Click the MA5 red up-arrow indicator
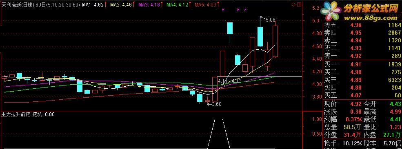This screenshot has height=149, width=402. (218, 4)
